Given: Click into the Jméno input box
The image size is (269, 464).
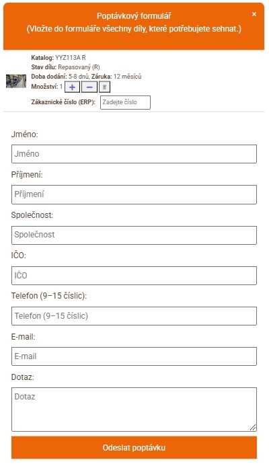Looking at the screenshot, I should tap(134, 154).
